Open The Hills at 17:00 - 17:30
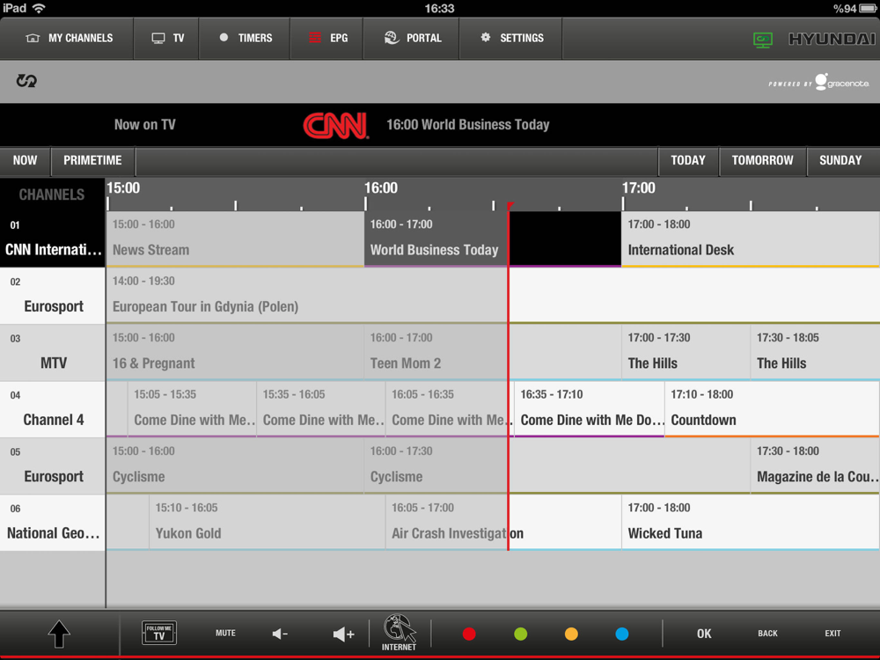Screen dimensions: 880x660 (686, 353)
